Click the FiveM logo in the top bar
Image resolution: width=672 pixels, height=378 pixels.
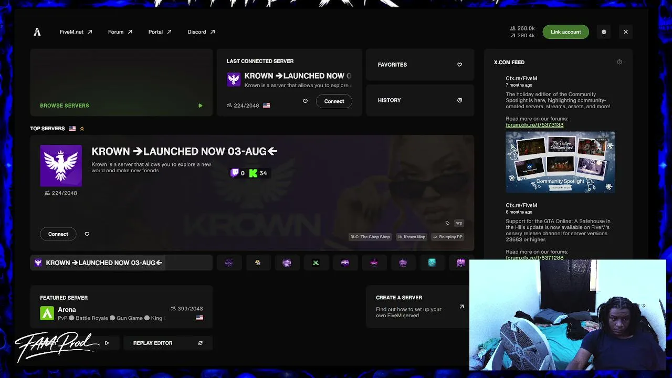[x=37, y=32]
